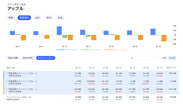Click the 34.01B operating cell
Viewport: 183px width, 104px height.
pyautogui.click(x=159, y=73)
